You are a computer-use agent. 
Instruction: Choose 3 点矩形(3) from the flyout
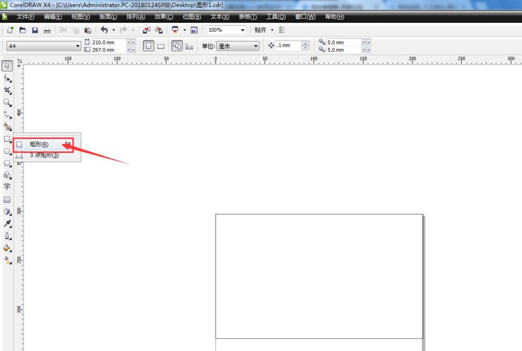point(47,155)
